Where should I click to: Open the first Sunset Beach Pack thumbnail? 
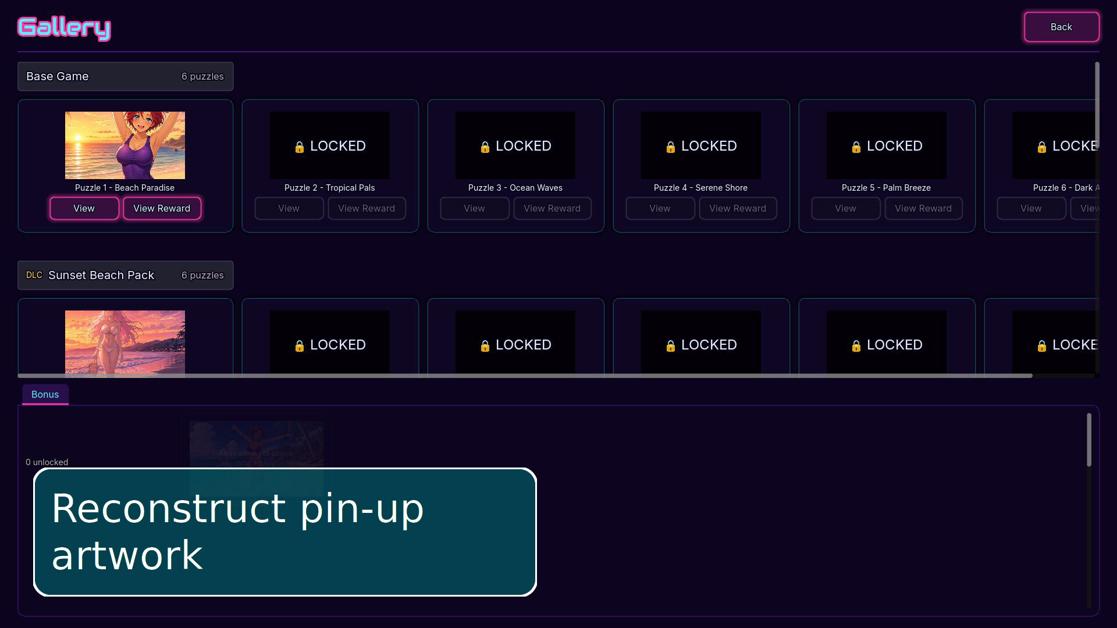pos(125,342)
